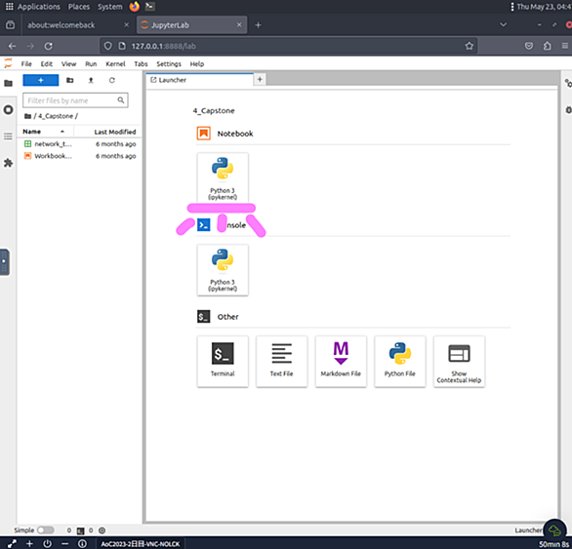Show Contextual Help card

(x=459, y=361)
